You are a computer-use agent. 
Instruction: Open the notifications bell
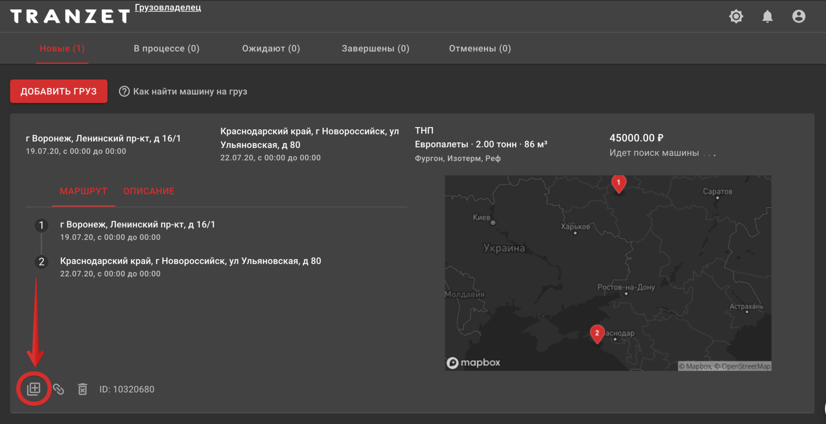tap(767, 16)
